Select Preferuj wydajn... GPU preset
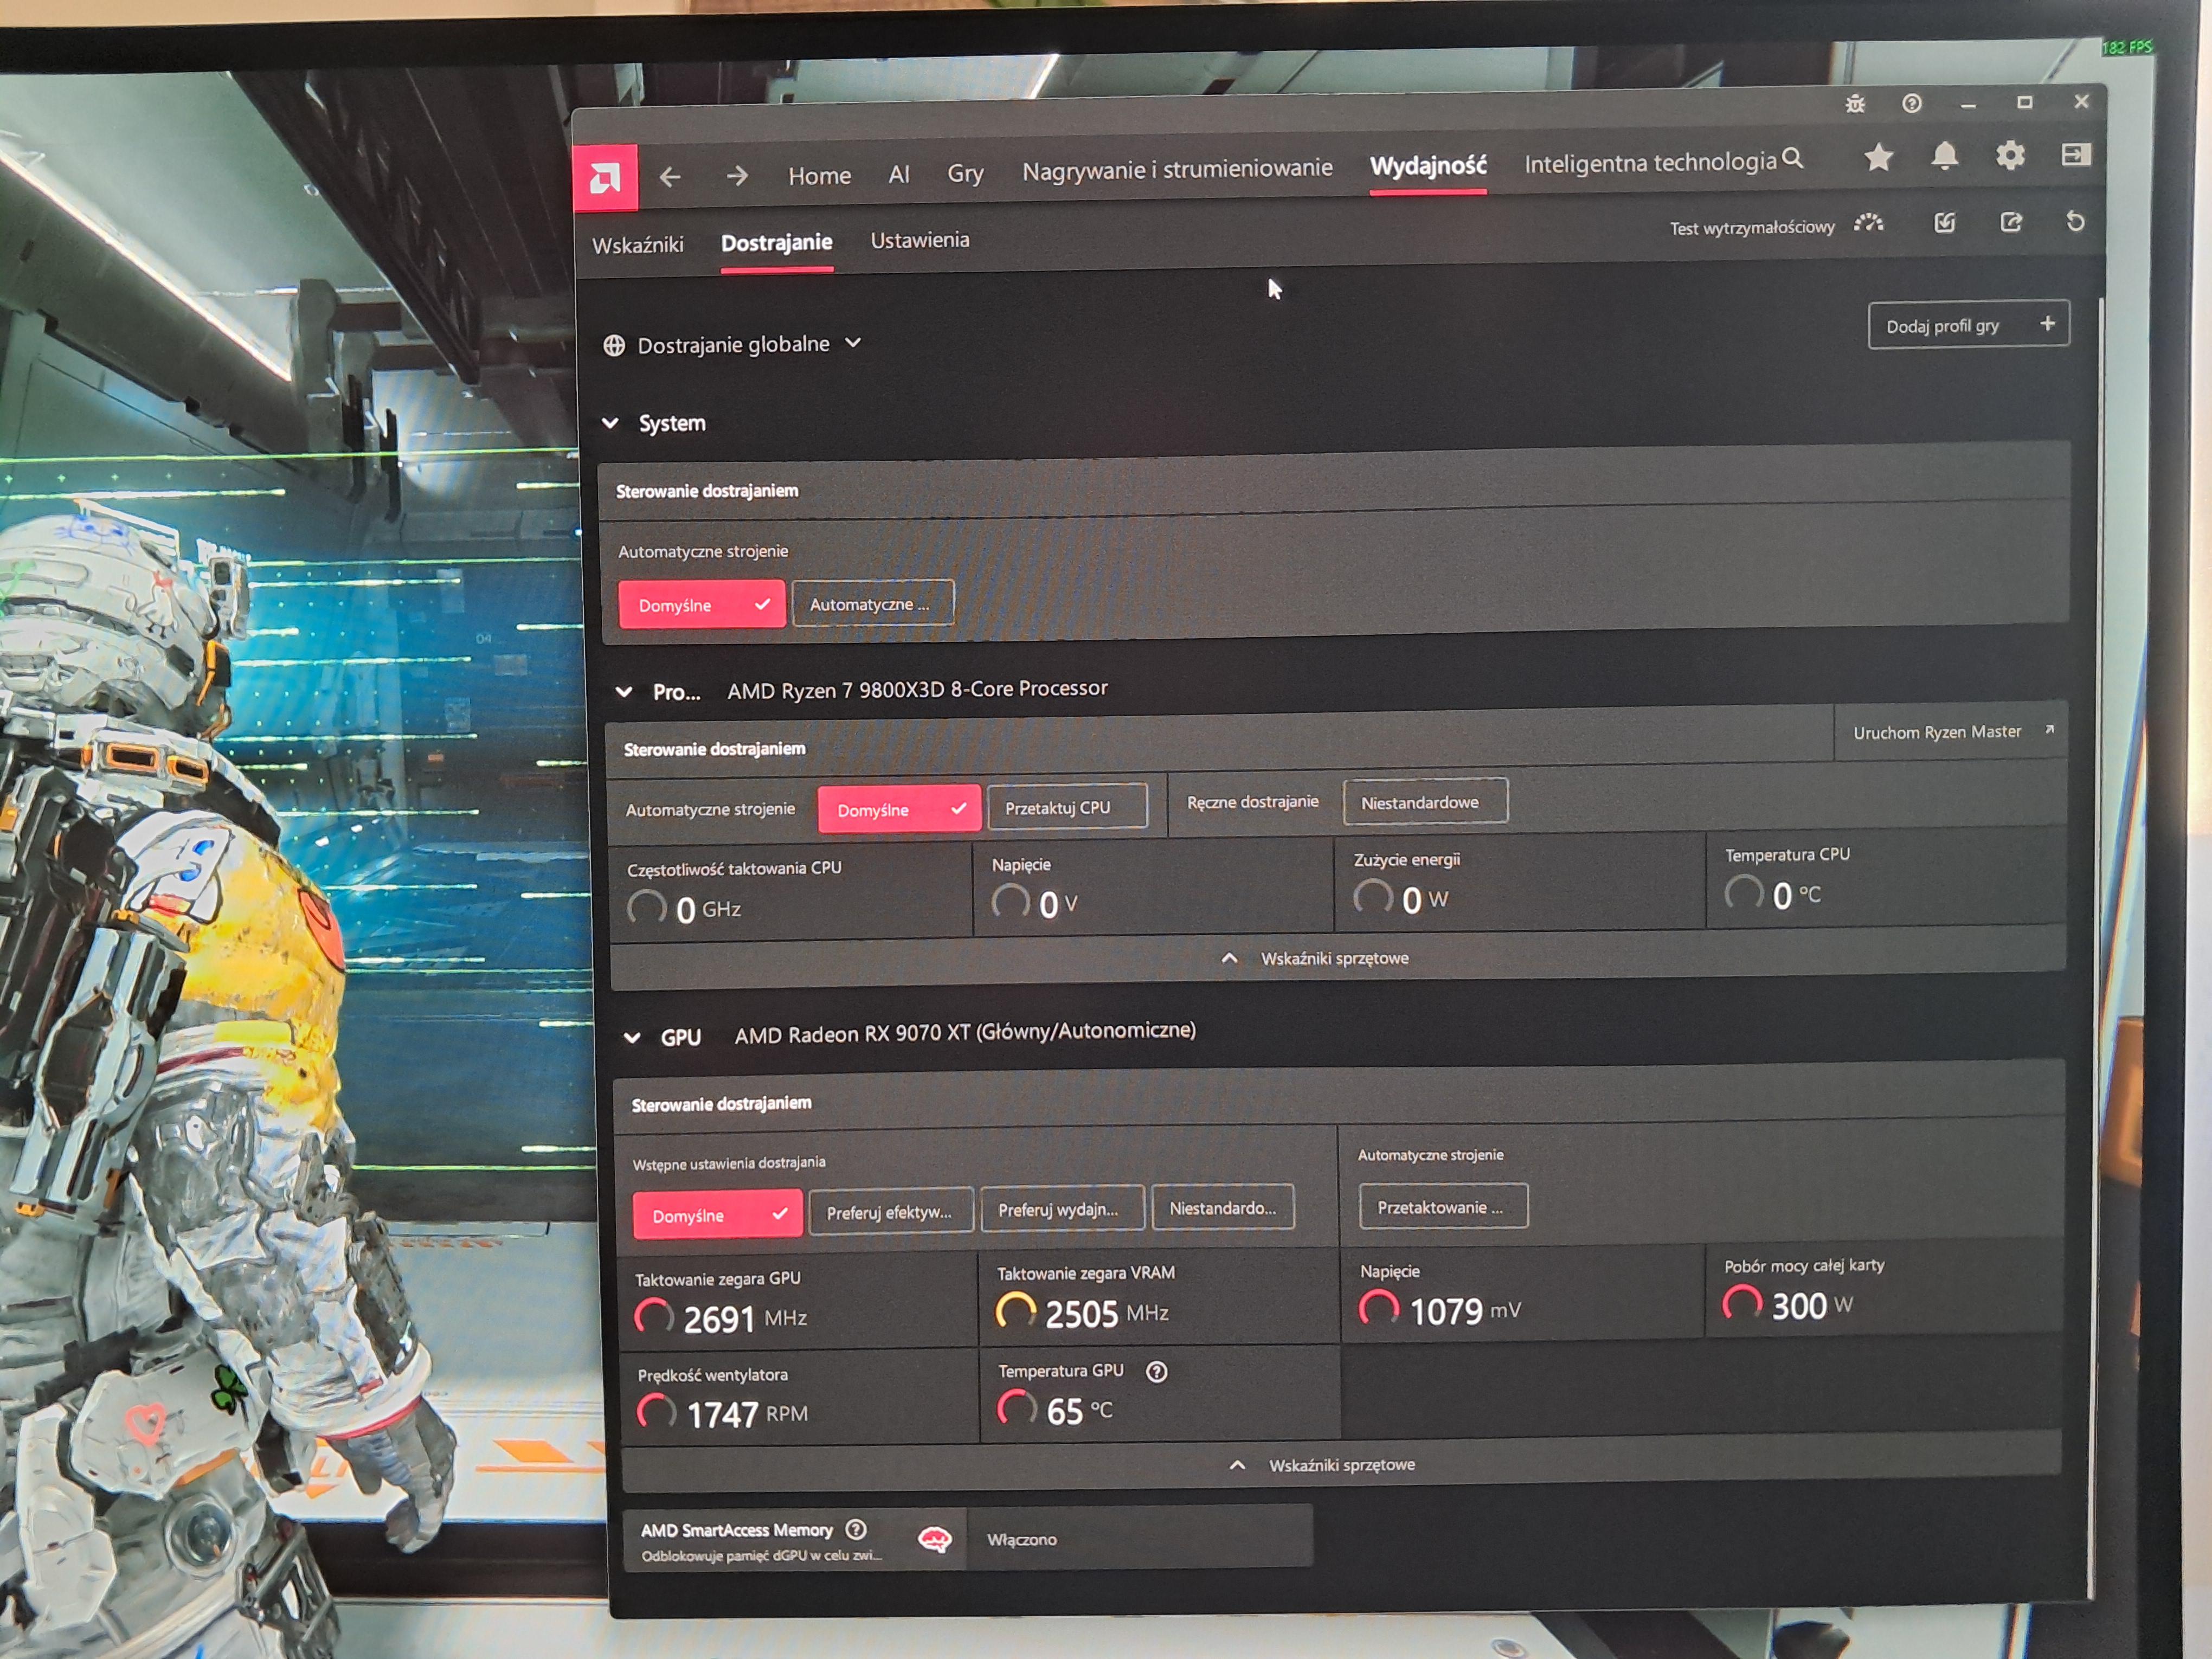This screenshot has width=2212, height=1659. (x=1062, y=1209)
